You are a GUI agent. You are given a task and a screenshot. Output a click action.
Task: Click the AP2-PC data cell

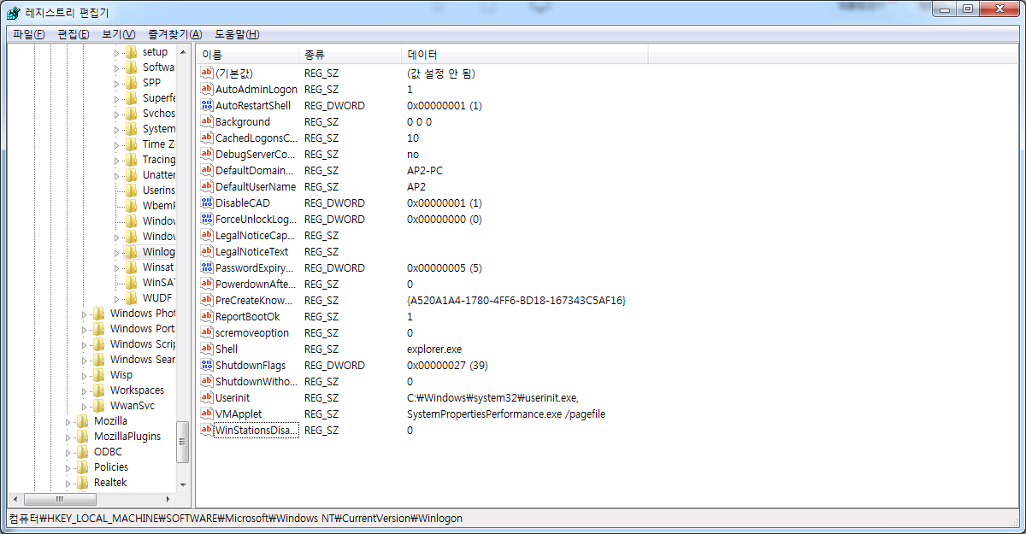pyautogui.click(x=425, y=170)
